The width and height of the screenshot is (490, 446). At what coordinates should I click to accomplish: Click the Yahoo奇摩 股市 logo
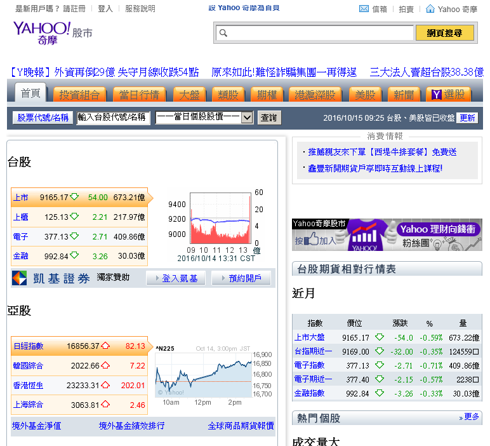pos(53,33)
